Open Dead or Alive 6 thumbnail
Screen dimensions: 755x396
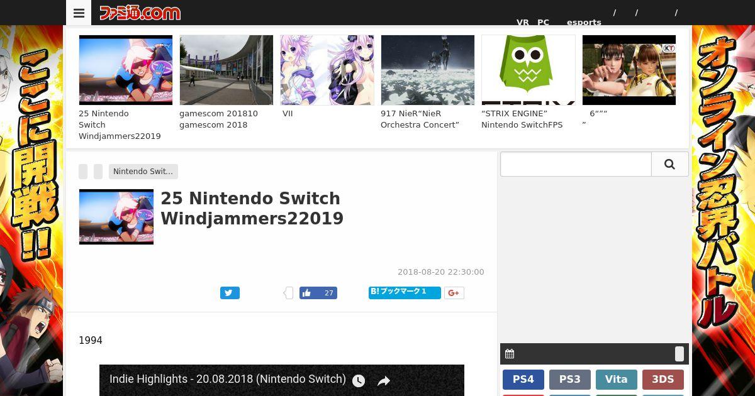pyautogui.click(x=629, y=70)
